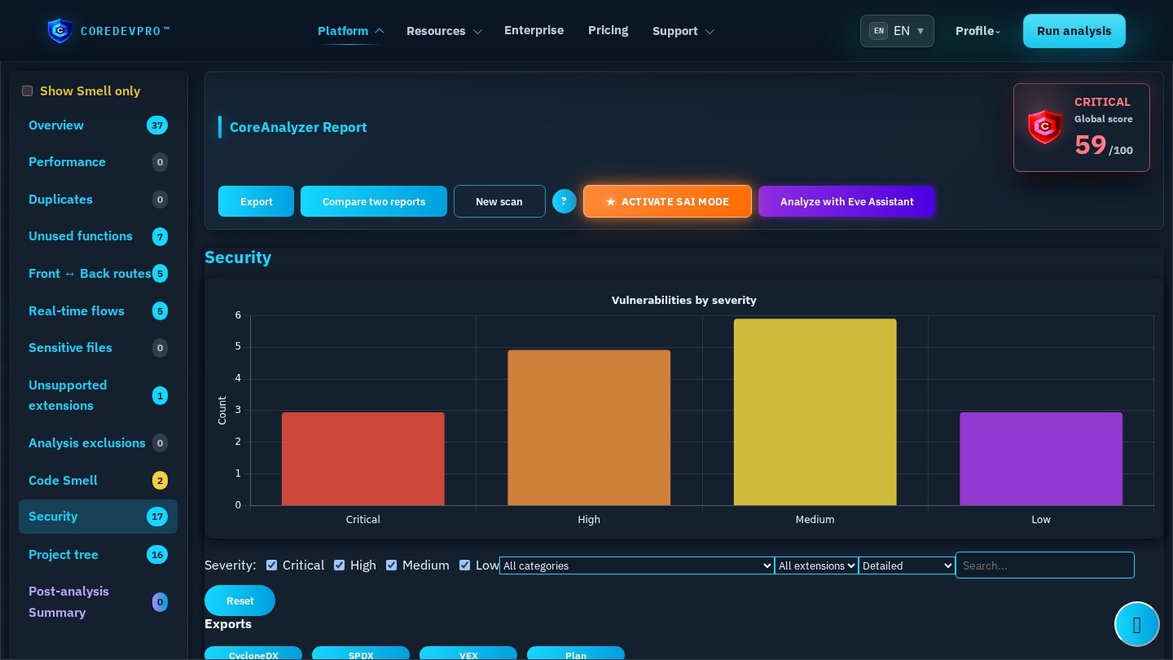Click the Global score 59/100 value

[x=1103, y=145]
